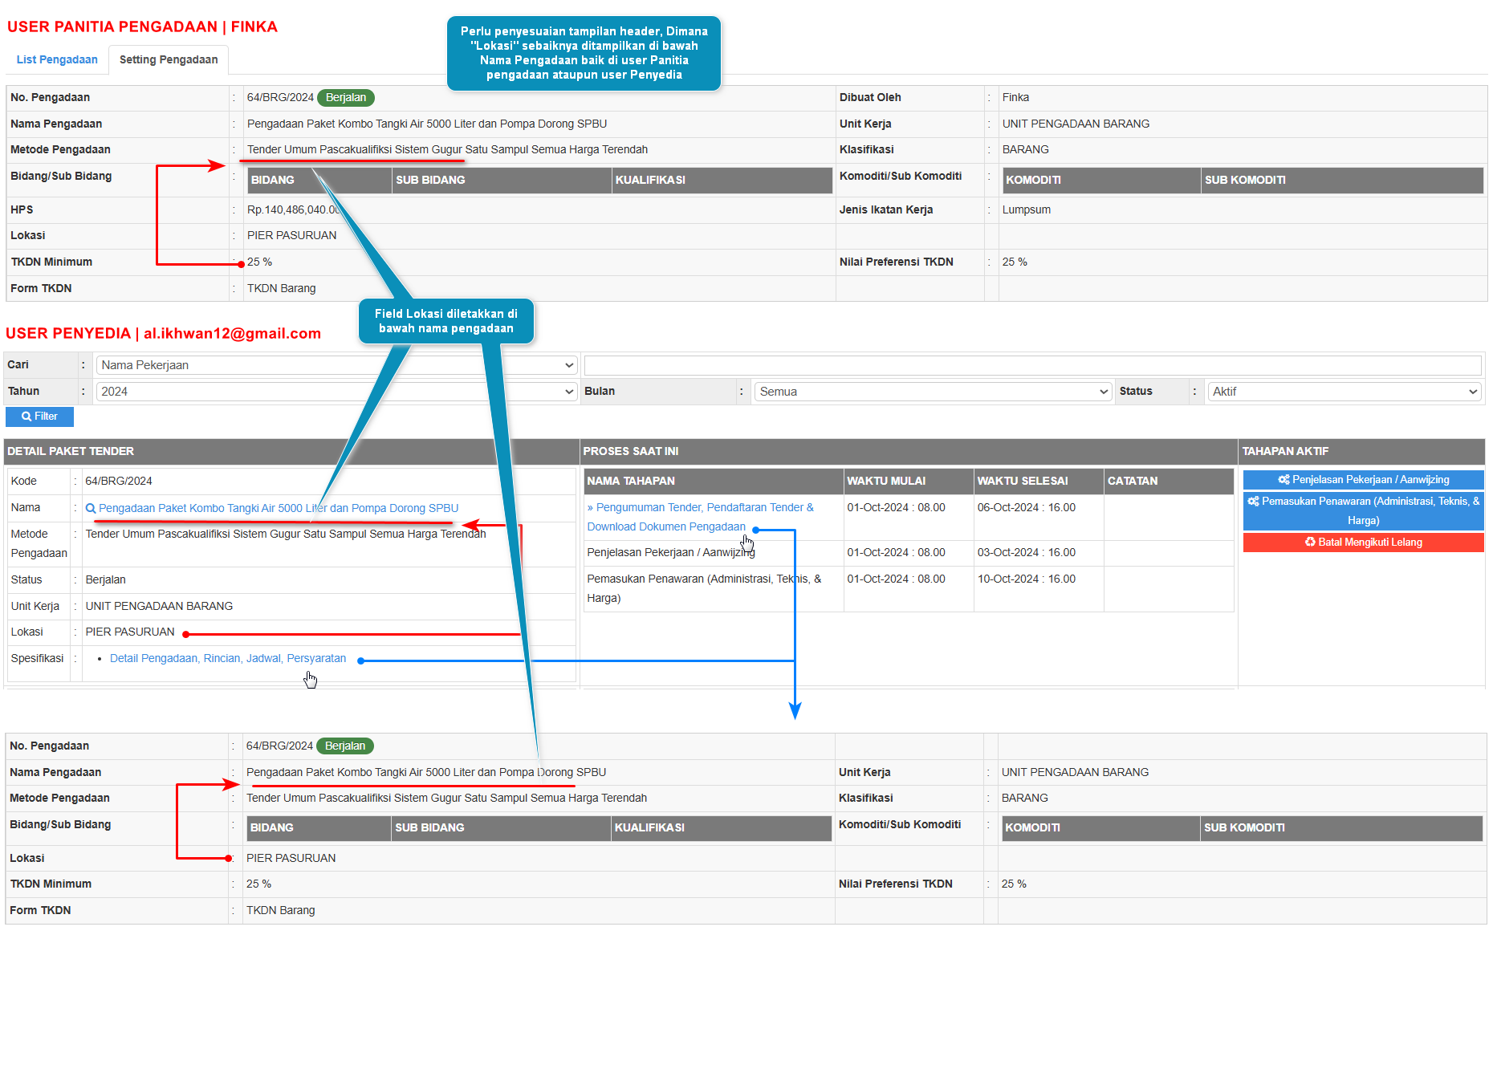Select the Kode value 64/BRG/2024 in Detail Paket Tender
This screenshot has width=1493, height=1069.
coord(119,481)
